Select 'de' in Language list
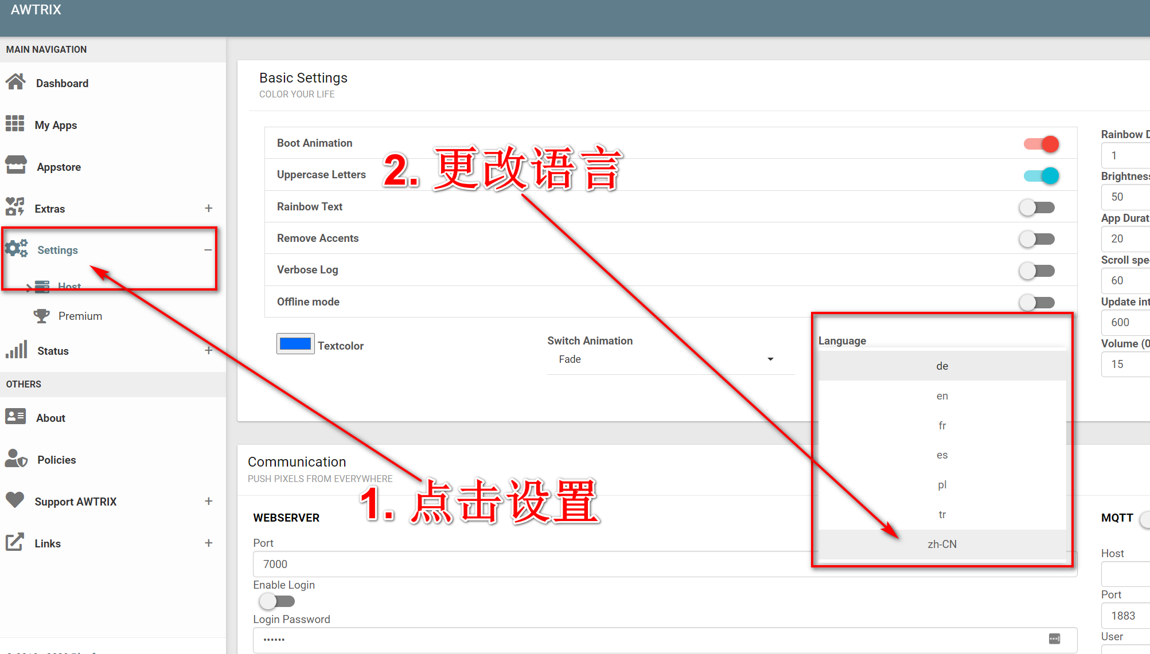This screenshot has height=654, width=1150. (942, 366)
